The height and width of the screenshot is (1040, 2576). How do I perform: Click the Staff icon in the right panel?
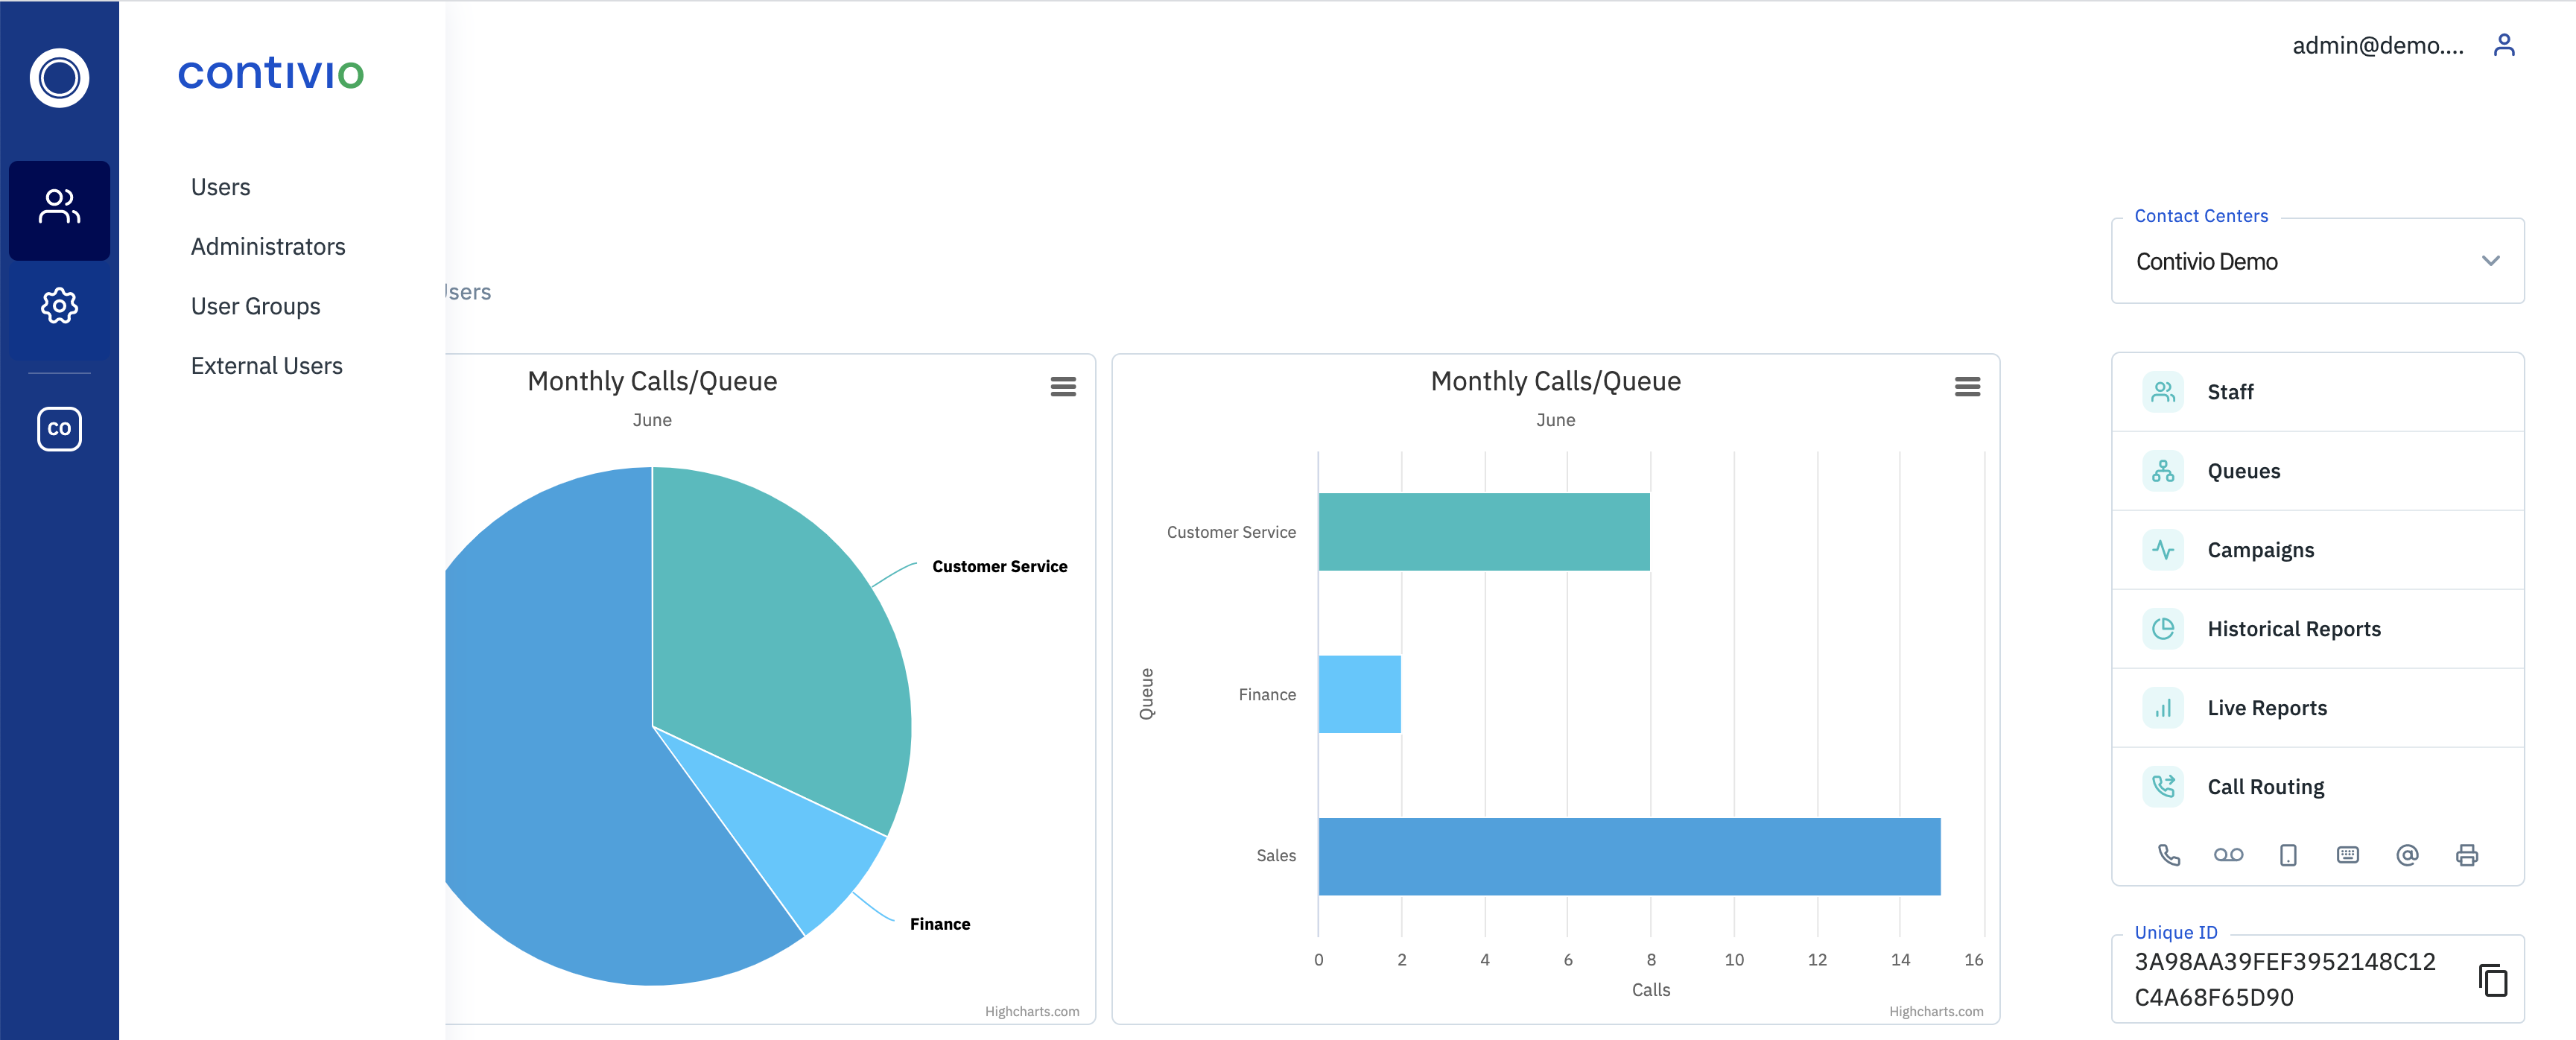click(2163, 392)
